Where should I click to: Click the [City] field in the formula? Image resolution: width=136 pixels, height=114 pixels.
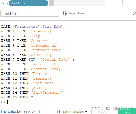35,36
